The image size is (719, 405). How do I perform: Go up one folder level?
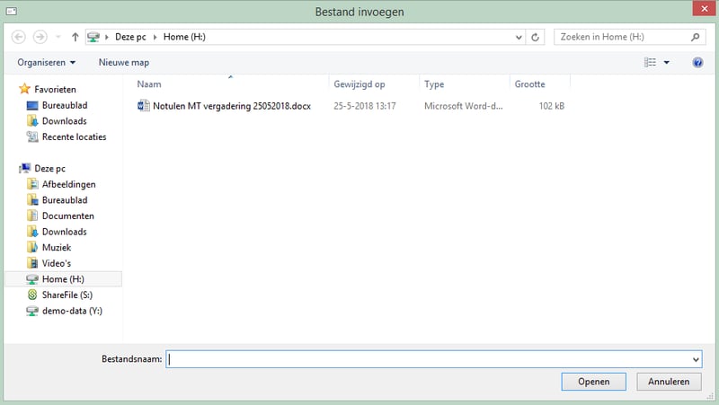75,37
